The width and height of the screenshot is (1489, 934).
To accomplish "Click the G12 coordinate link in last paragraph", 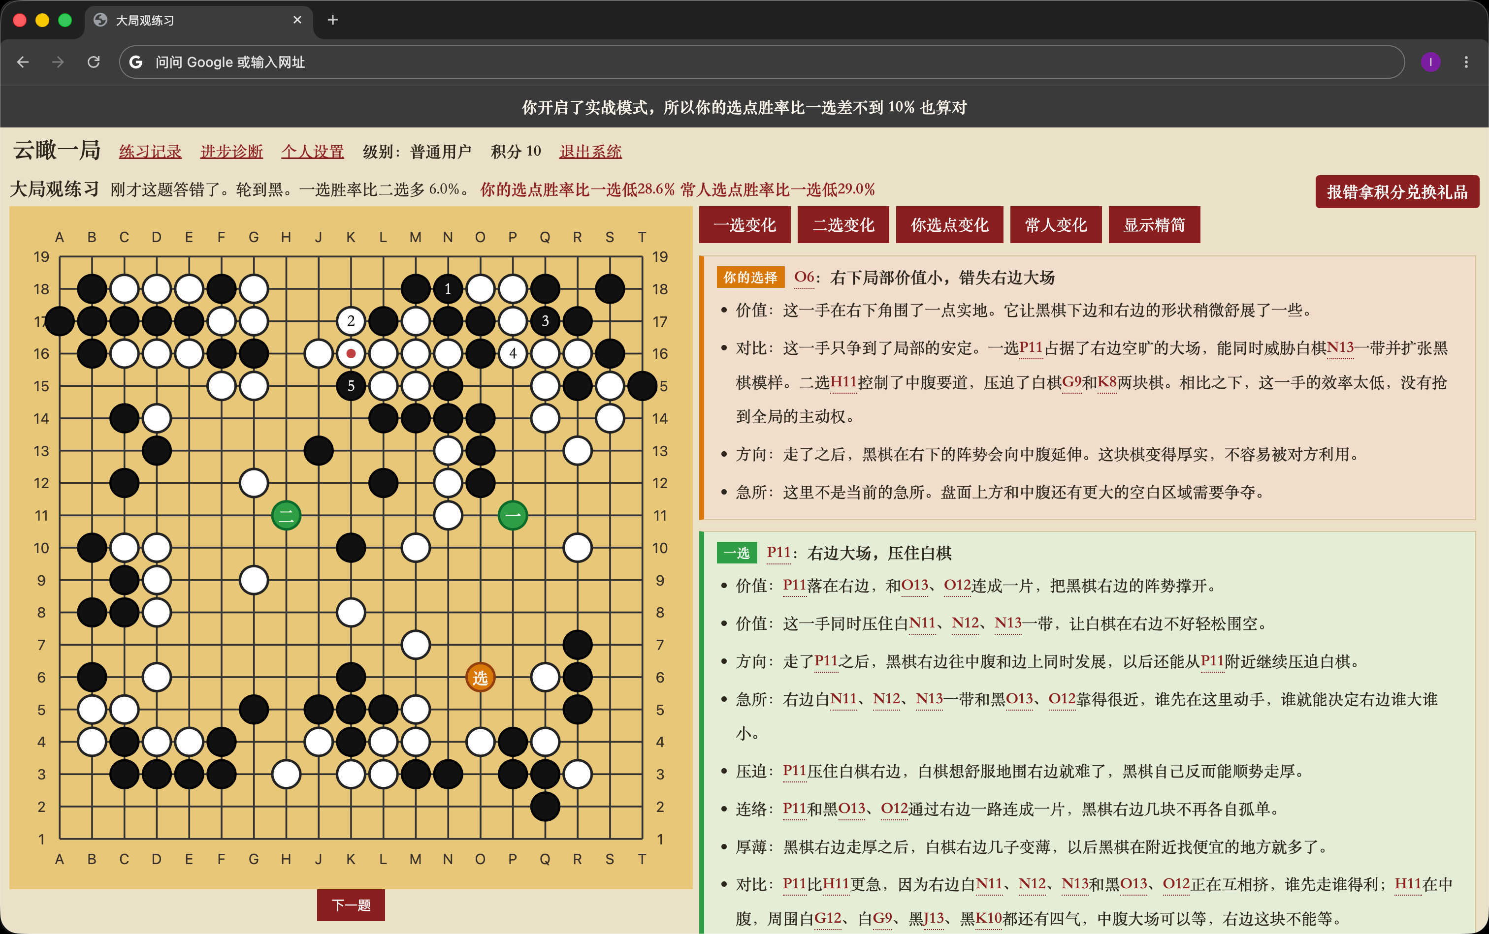I will point(828,918).
